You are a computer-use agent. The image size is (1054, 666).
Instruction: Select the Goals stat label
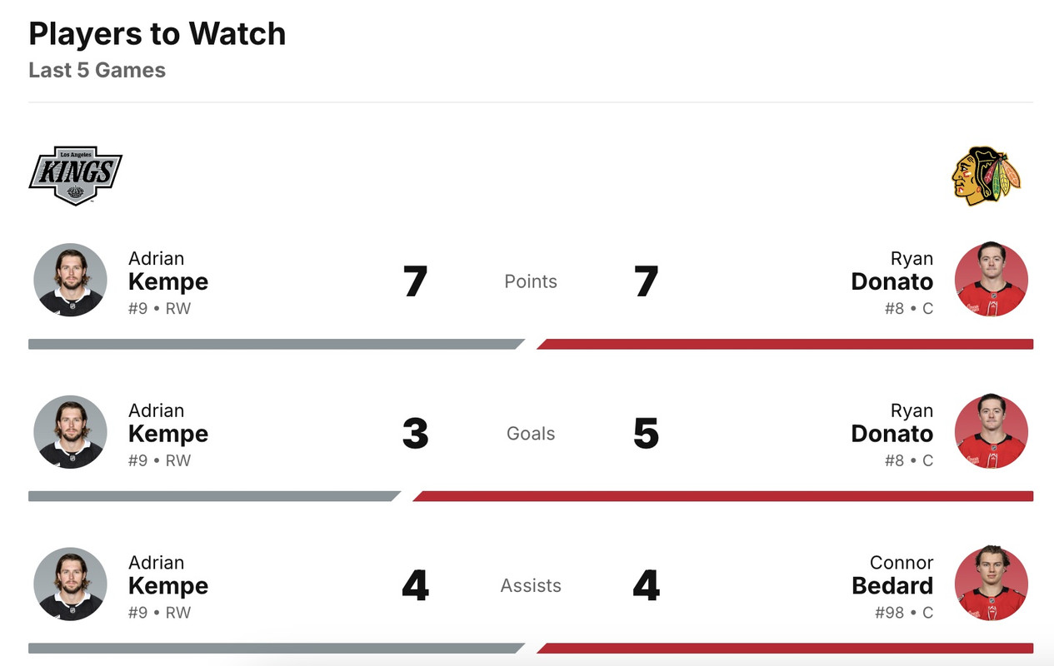pos(531,434)
